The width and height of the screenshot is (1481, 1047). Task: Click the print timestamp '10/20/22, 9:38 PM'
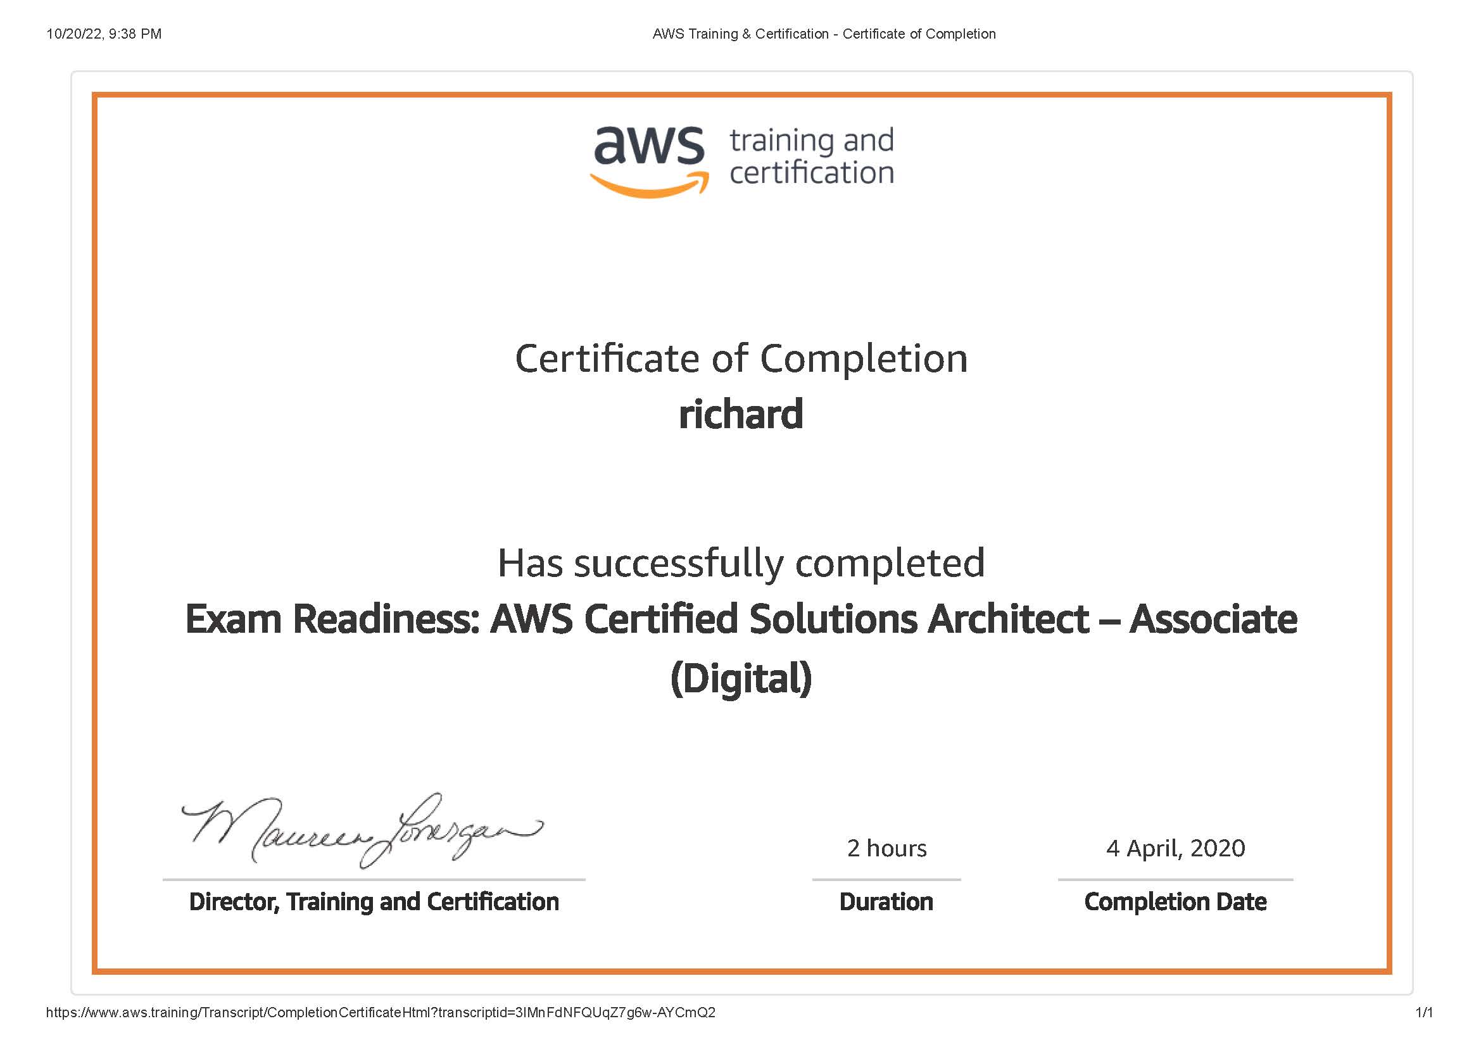point(104,34)
